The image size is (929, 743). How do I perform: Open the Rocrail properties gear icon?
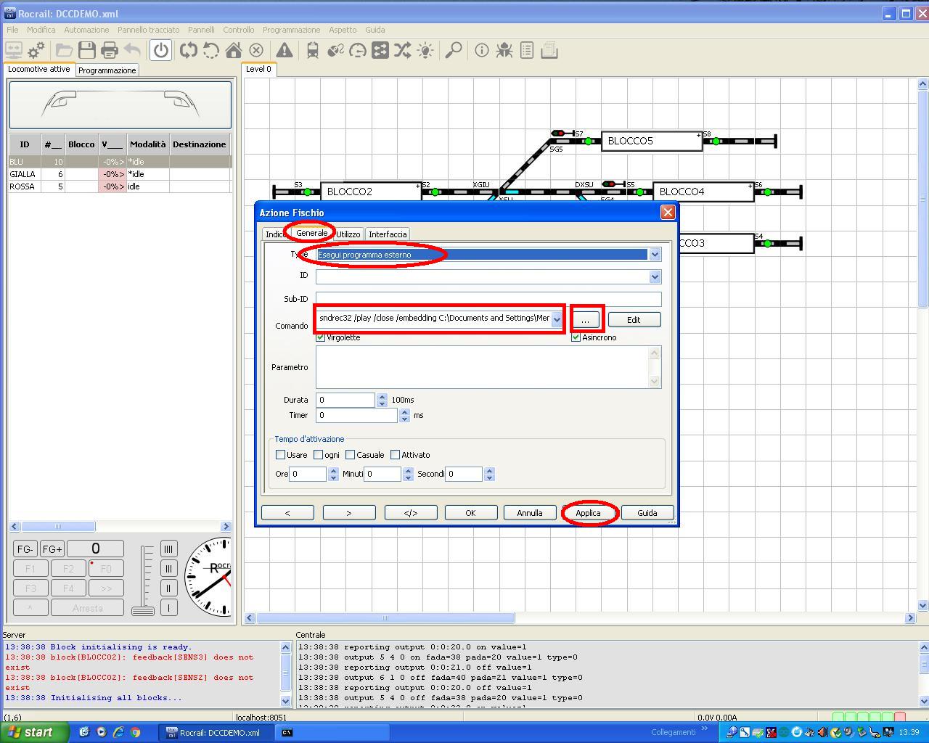pos(36,50)
